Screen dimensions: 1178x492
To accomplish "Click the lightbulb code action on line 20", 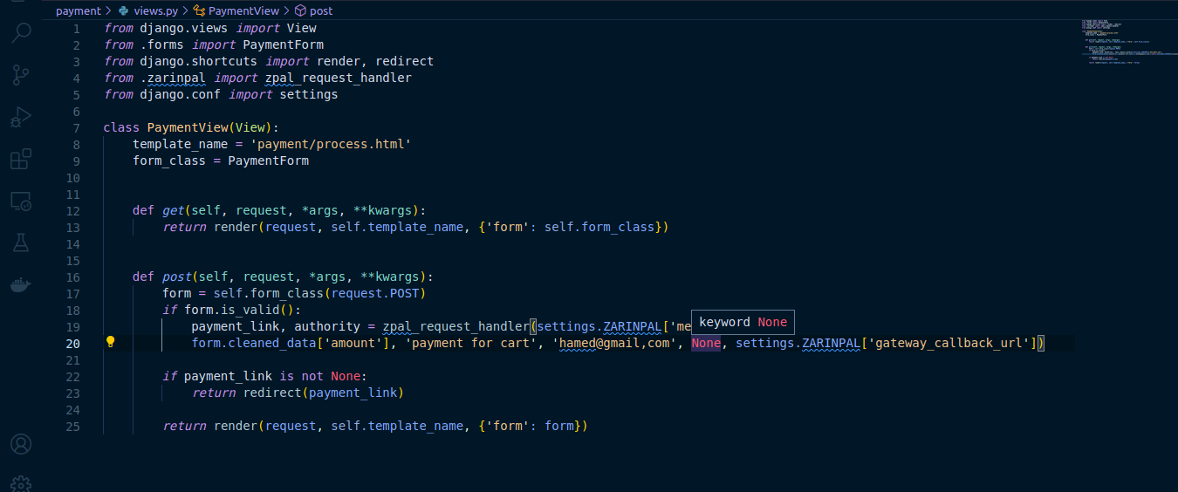I will 111,343.
